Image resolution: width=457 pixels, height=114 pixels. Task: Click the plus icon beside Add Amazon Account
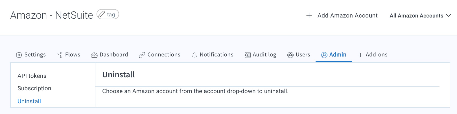tap(309, 15)
